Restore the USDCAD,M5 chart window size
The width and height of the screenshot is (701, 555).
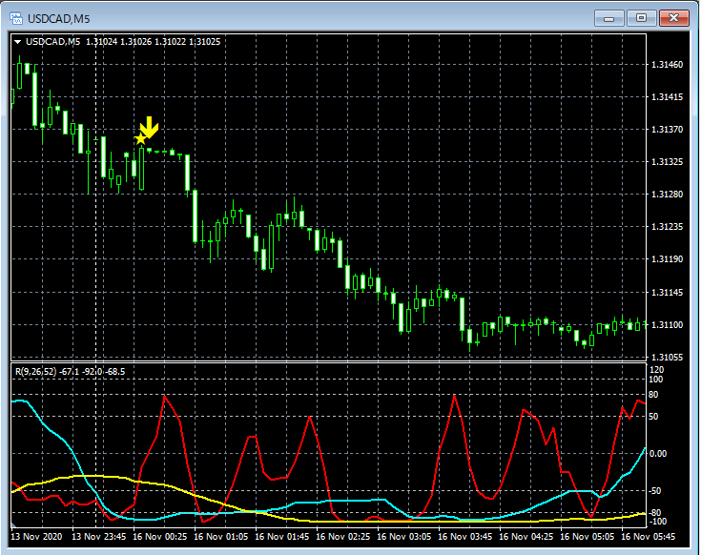click(641, 17)
